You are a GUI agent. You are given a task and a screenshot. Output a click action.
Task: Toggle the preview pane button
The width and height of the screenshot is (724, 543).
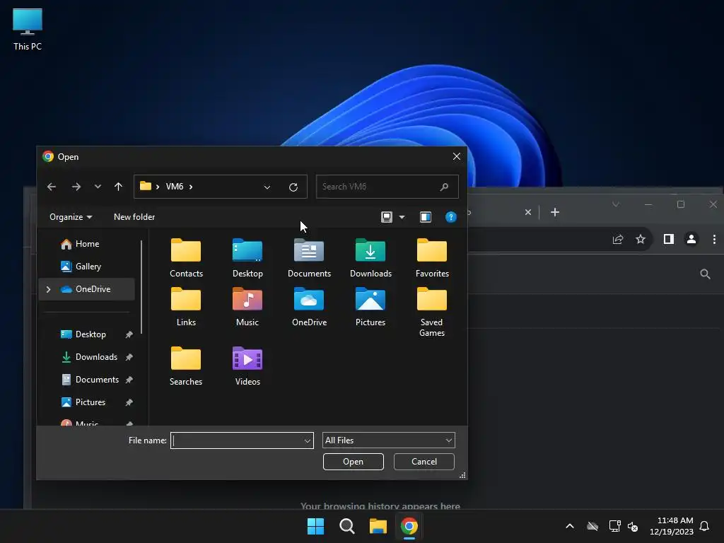click(425, 217)
